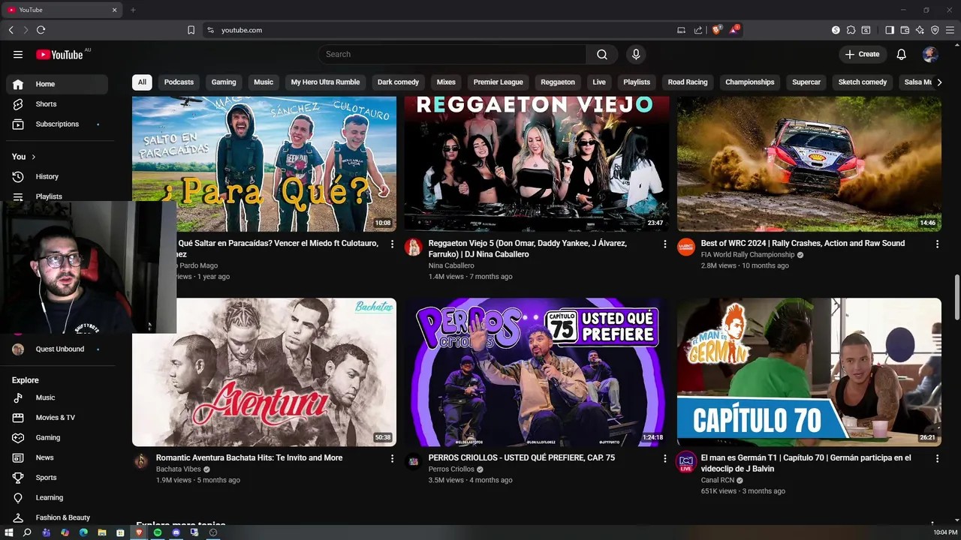Open the Aventura bachata video thumbnail
The width and height of the screenshot is (961, 540).
point(264,372)
